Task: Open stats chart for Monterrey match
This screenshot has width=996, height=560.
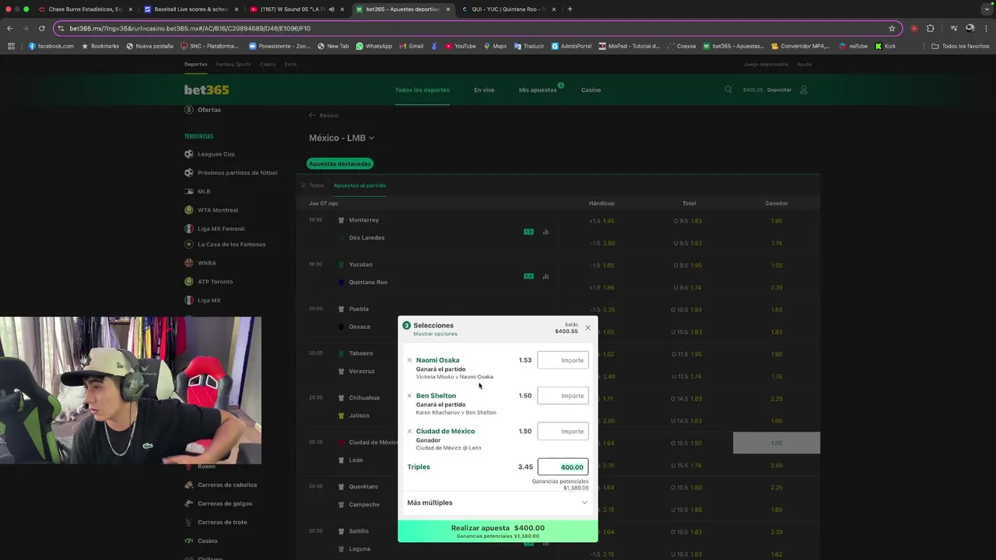Action: [545, 232]
